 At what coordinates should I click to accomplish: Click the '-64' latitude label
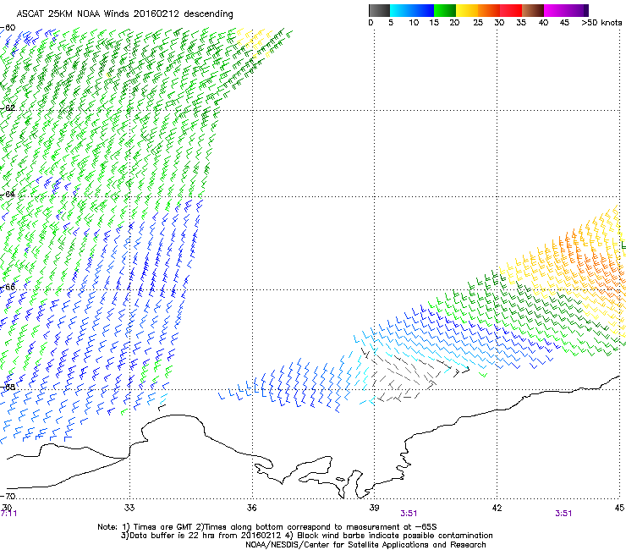pyautogui.click(x=8, y=194)
